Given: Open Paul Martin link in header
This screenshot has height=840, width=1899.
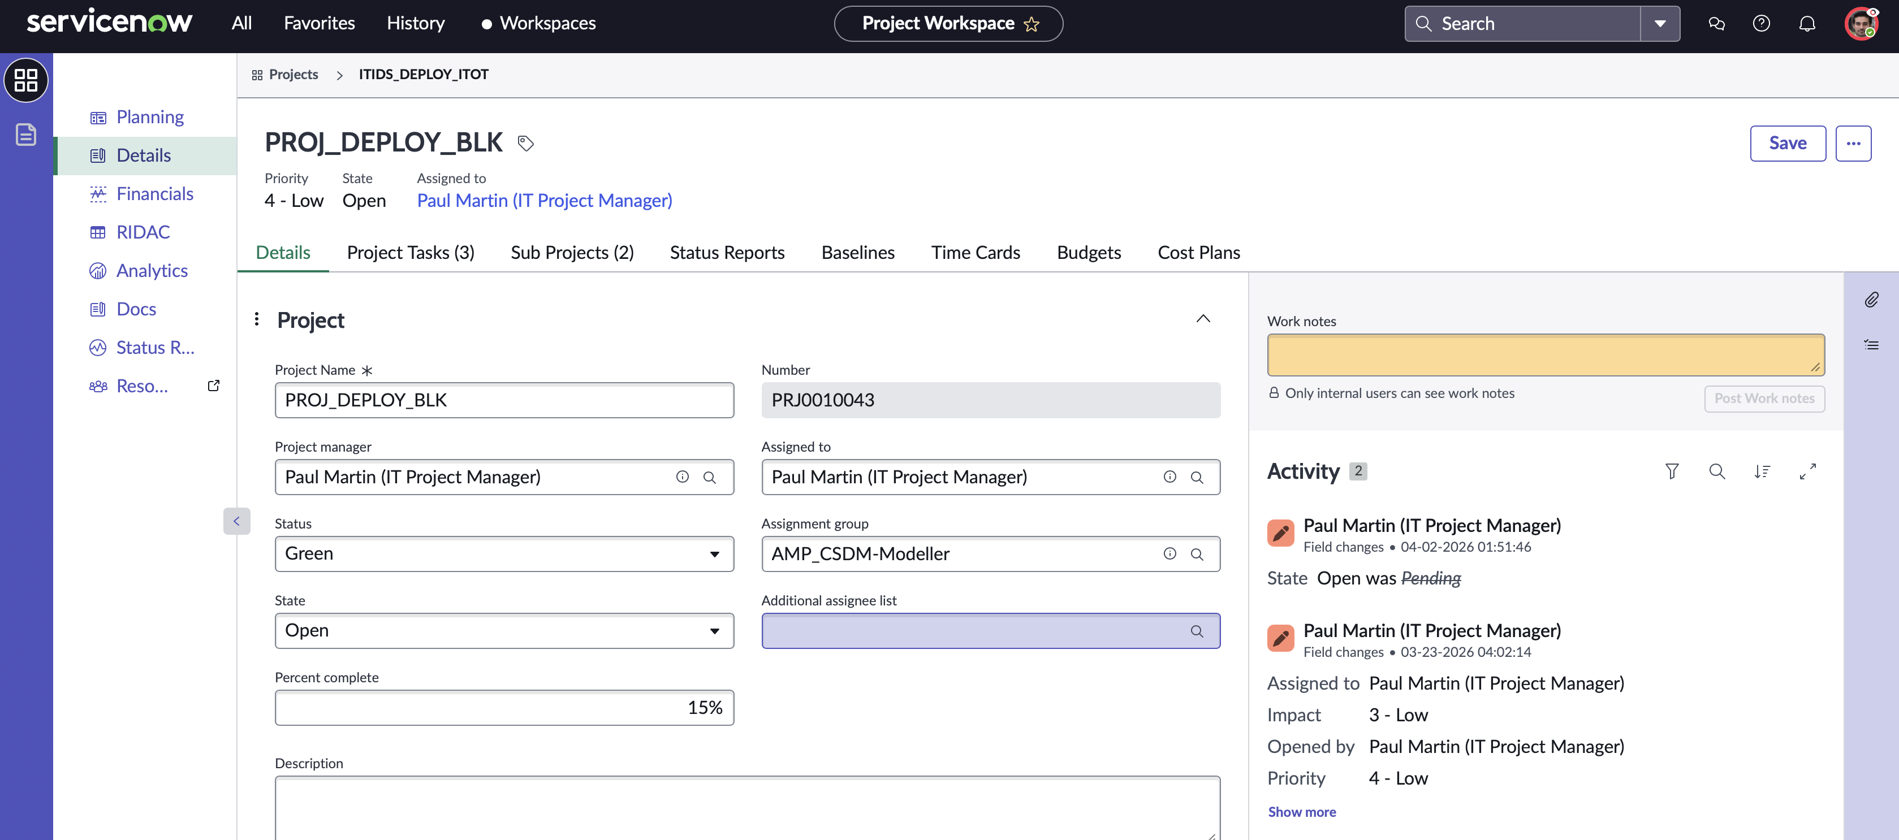Looking at the screenshot, I should tap(544, 201).
